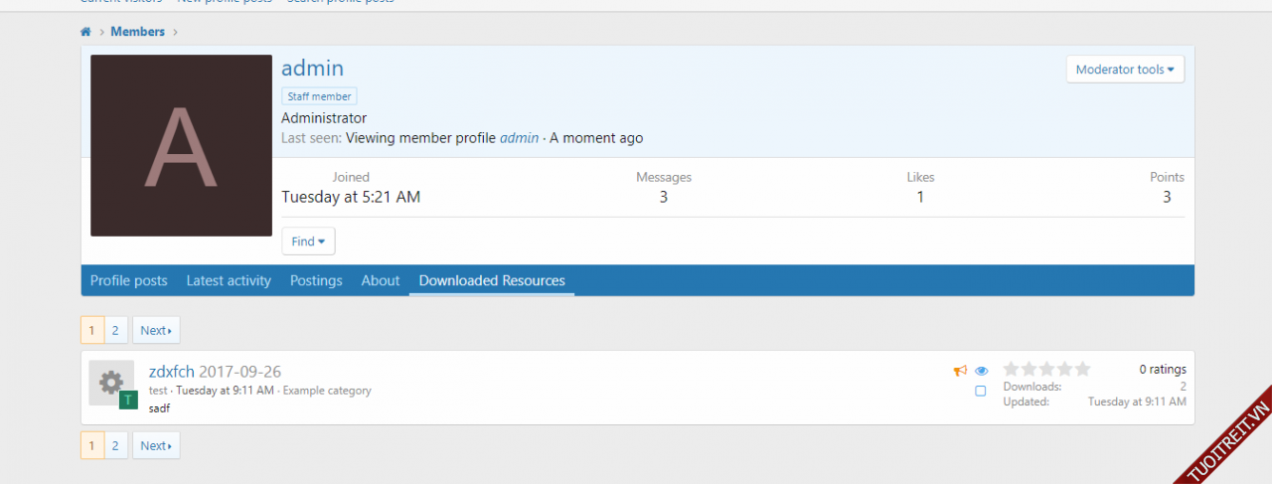This screenshot has width=1272, height=484.
Task: Expand the Find dropdown button
Action: click(x=308, y=242)
